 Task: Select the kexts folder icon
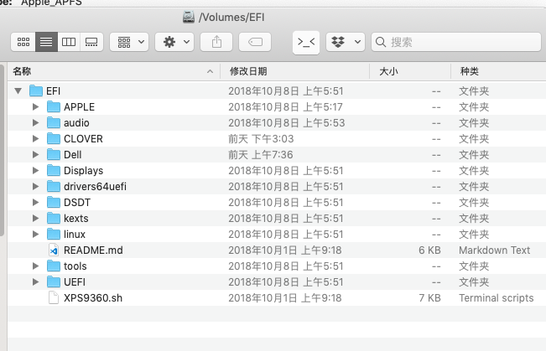[x=54, y=219]
